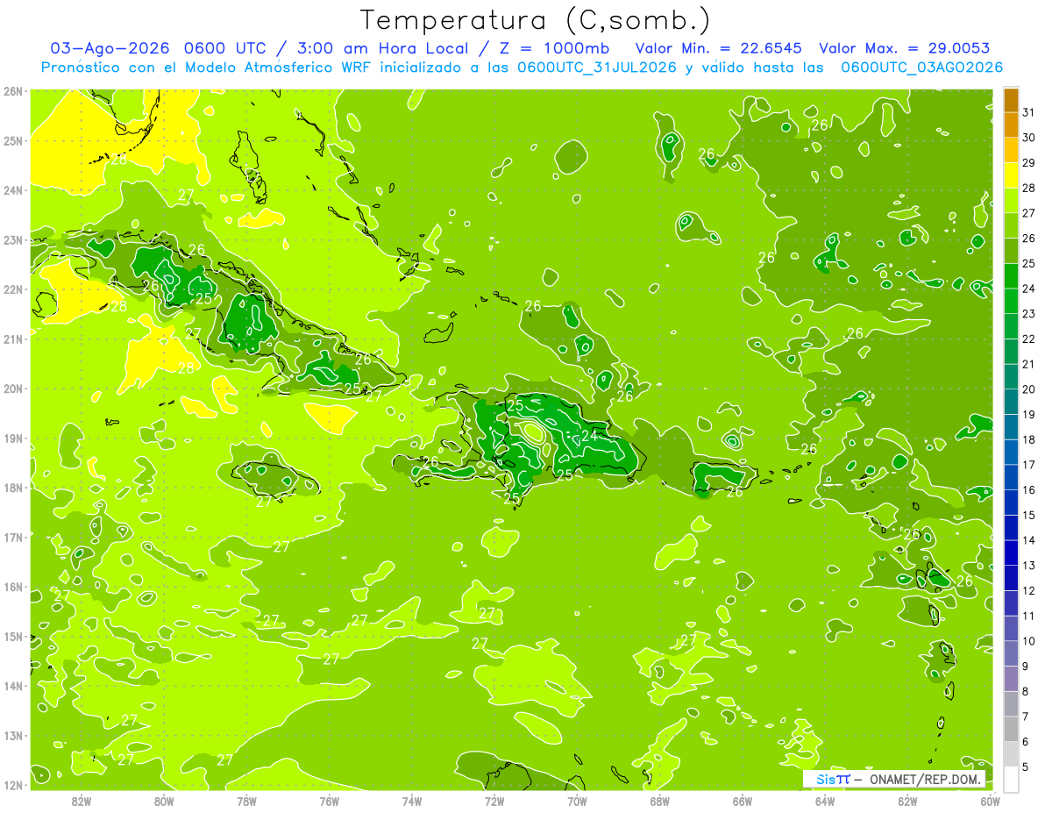Select the "76W" longitude axis label

pos(330,801)
